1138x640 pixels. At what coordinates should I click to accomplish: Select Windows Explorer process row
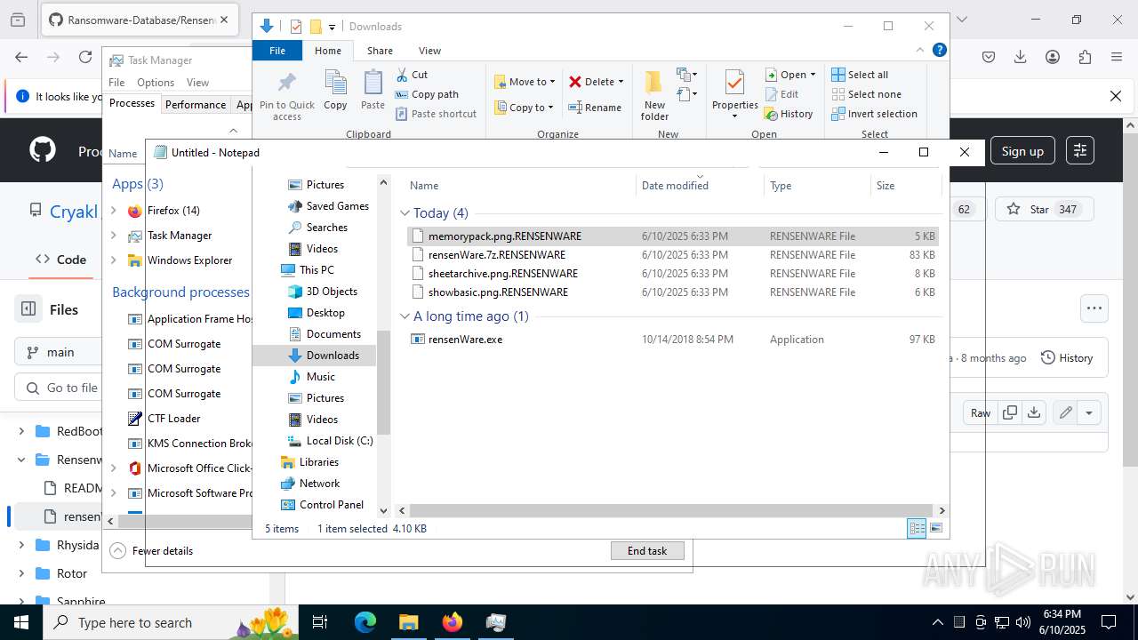click(189, 260)
